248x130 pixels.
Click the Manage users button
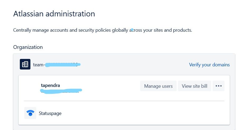pos(158,86)
